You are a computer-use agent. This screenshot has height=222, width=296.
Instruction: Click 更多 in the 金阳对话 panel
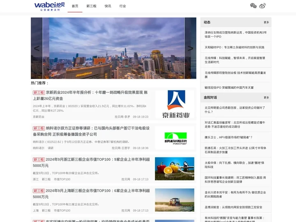[x=266, y=97]
